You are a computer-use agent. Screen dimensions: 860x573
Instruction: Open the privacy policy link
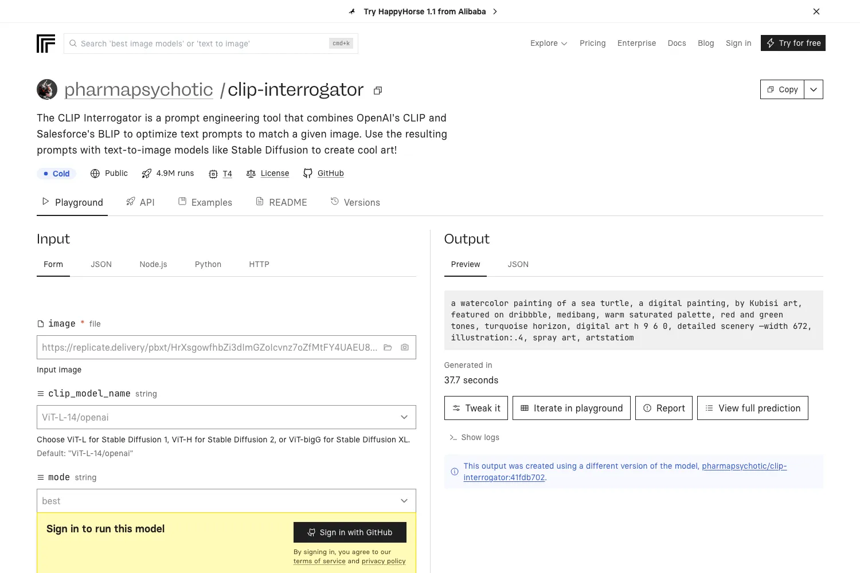tap(384, 561)
